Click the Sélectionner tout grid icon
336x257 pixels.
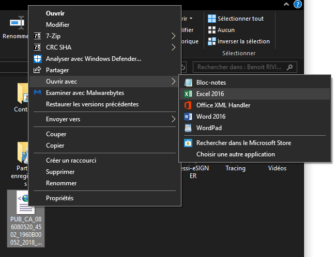tap(212, 19)
